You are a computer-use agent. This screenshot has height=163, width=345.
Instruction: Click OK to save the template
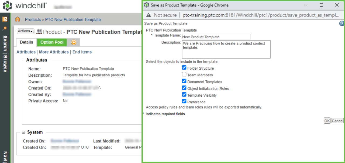coord(327,121)
